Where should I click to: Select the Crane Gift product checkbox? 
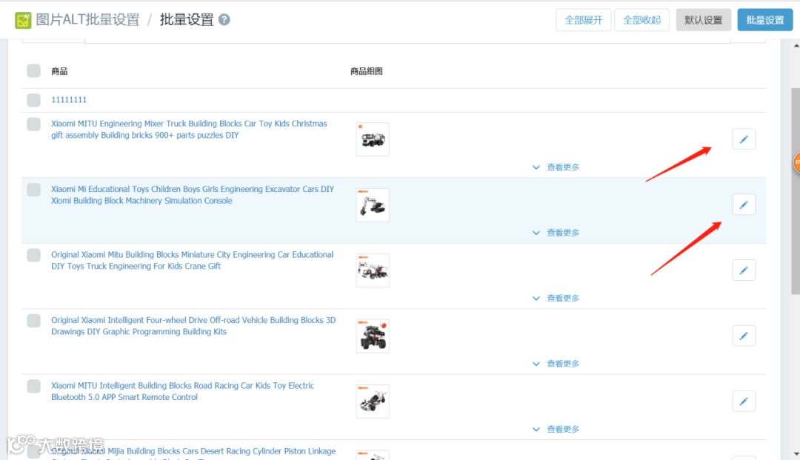pyautogui.click(x=33, y=255)
